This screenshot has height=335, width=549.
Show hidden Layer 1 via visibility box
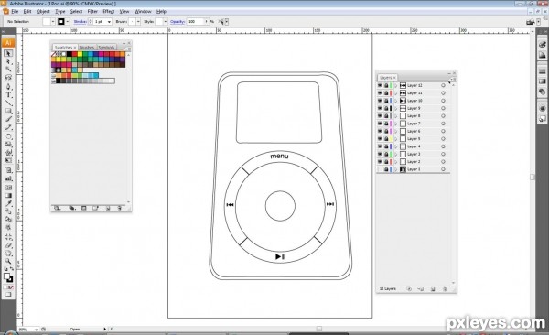click(x=380, y=169)
